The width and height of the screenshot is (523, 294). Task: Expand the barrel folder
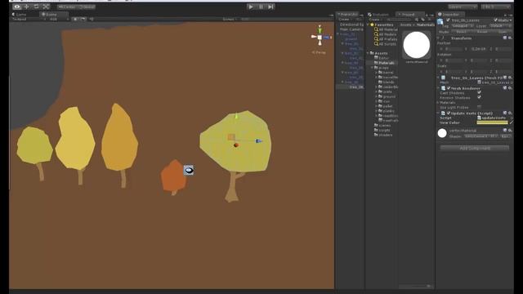coord(377,73)
